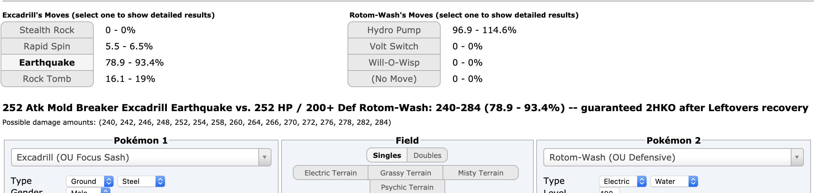Toggle Misty Terrain on the field
This screenshot has width=822, height=193.
[x=481, y=173]
